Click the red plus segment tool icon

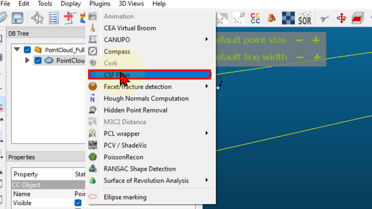click(x=70, y=18)
